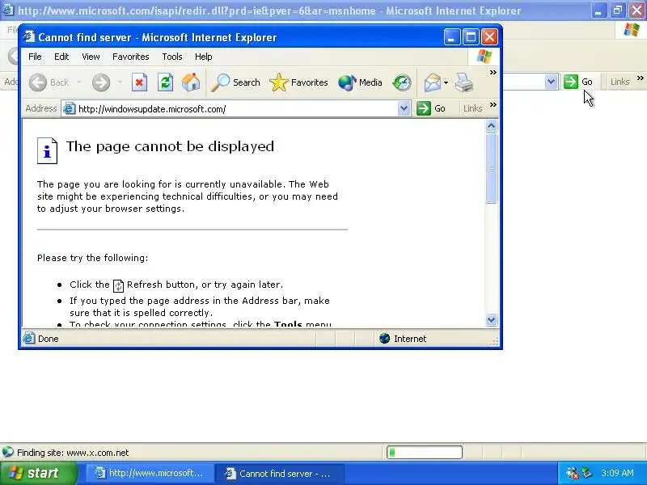Expand Links overflow chevron in front window

(x=493, y=105)
